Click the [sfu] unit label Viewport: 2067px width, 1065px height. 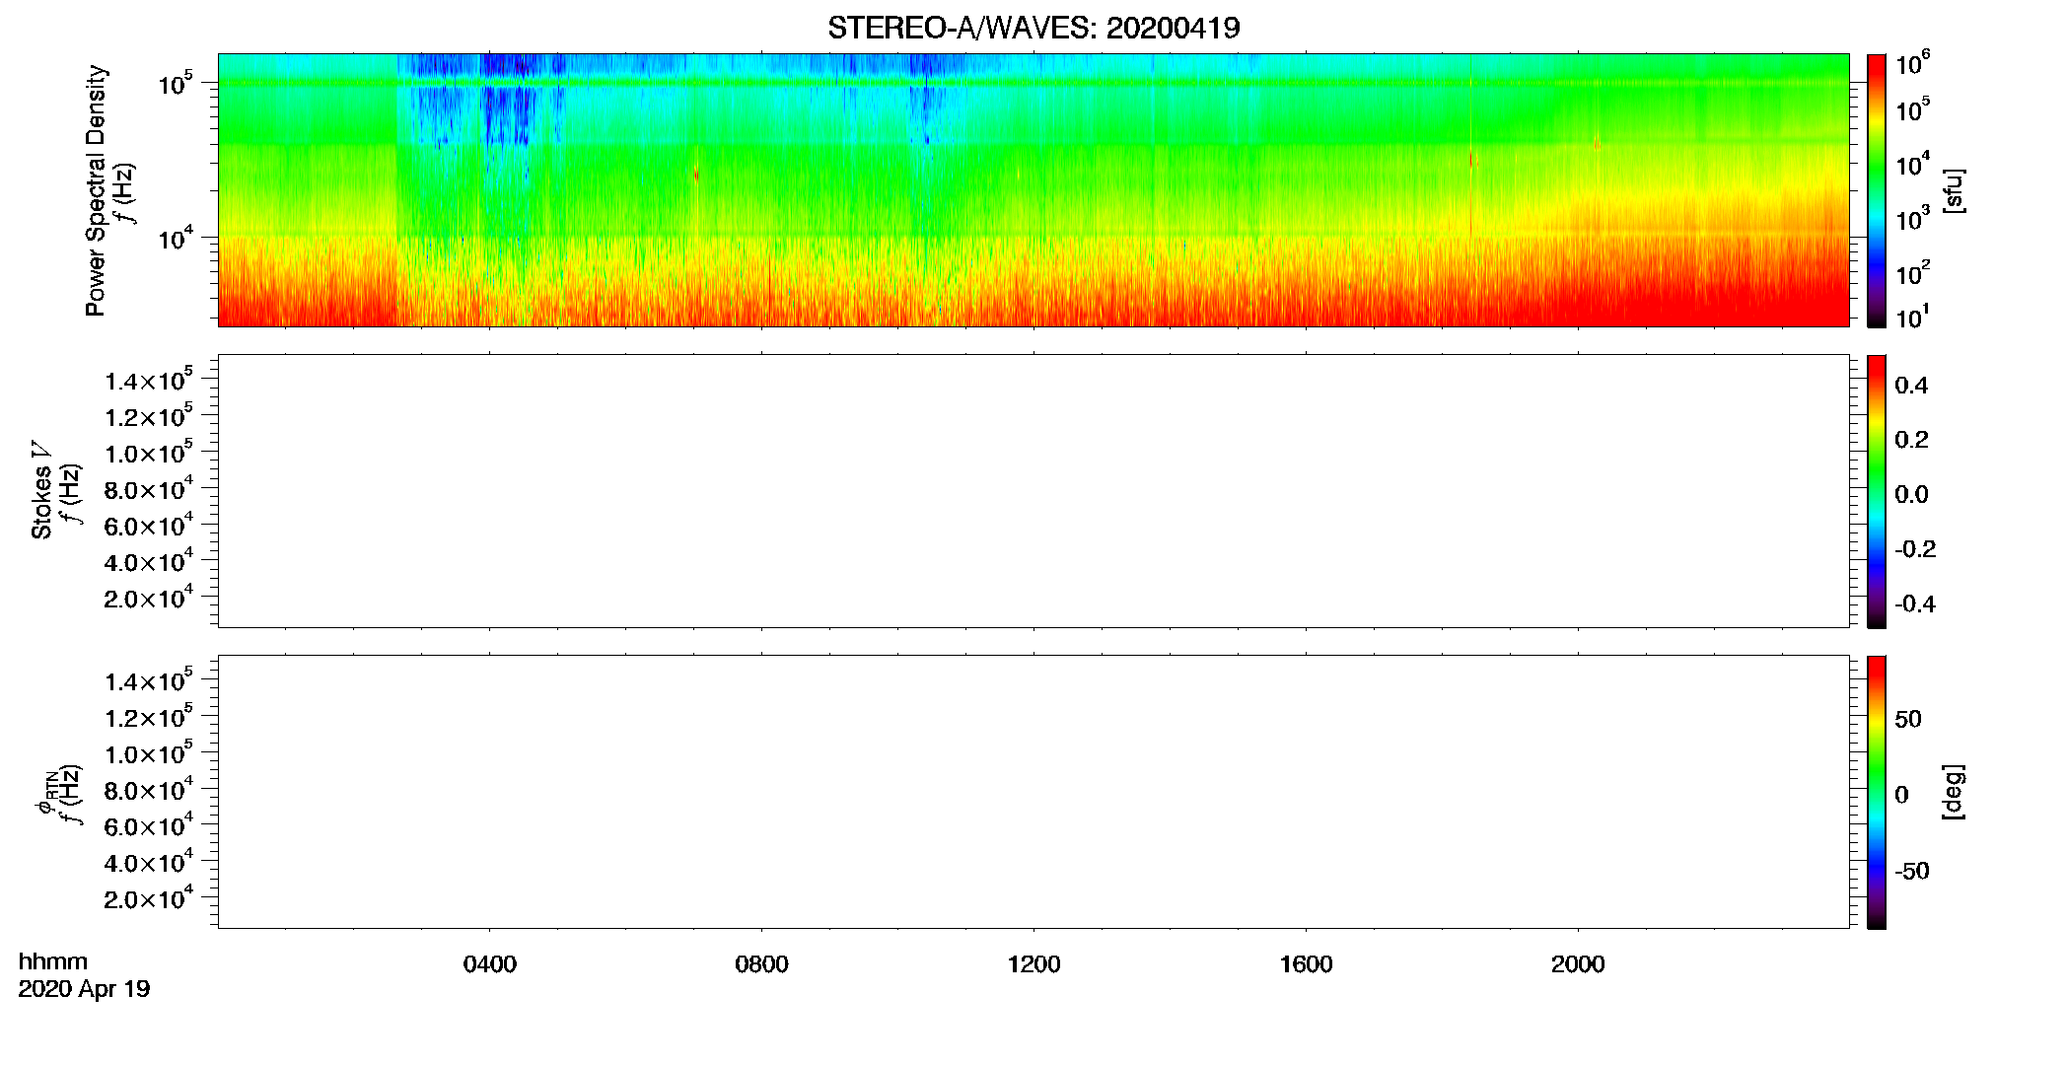pyautogui.click(x=1954, y=190)
